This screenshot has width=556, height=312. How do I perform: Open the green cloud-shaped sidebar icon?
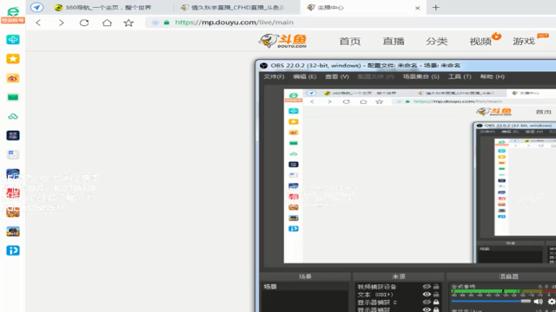click(x=13, y=116)
